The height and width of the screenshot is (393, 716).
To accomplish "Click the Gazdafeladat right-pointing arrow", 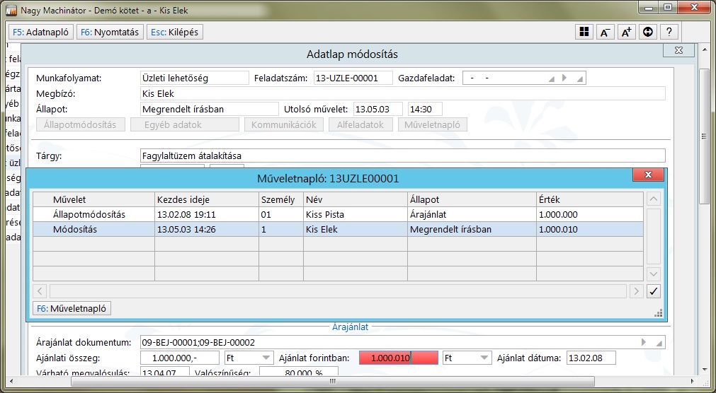I will pyautogui.click(x=565, y=78).
